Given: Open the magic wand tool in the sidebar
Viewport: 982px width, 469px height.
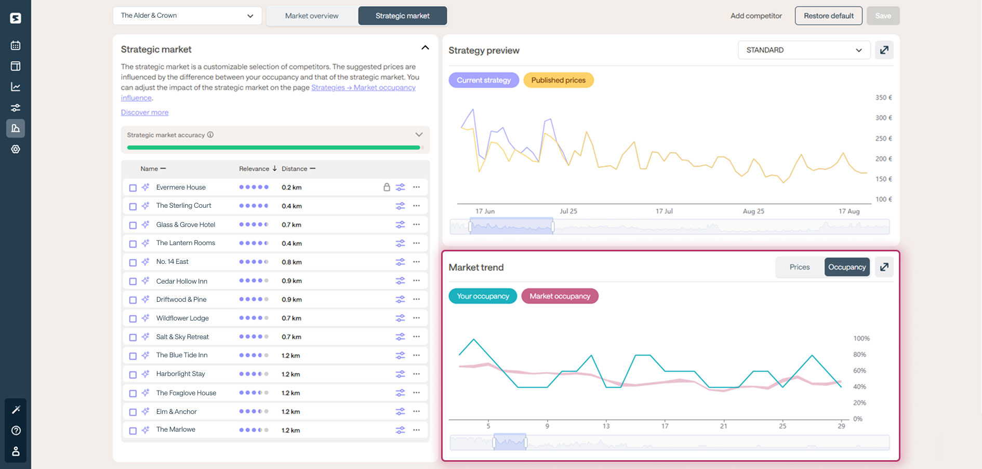Looking at the screenshot, I should [16, 410].
